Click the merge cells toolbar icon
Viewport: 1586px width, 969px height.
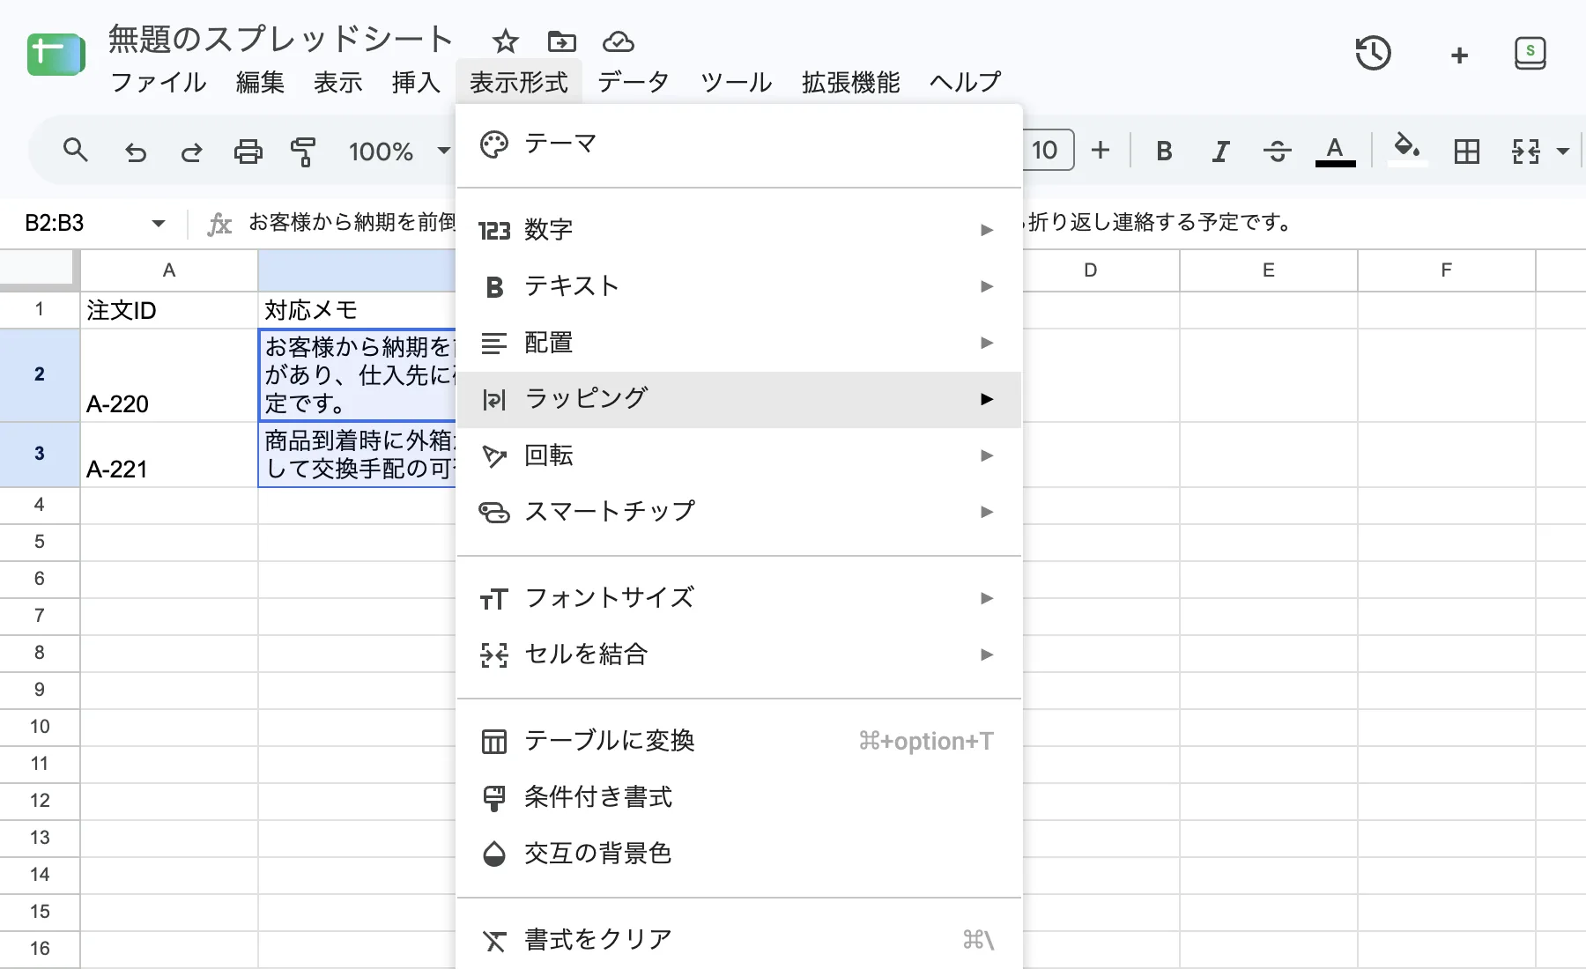(x=1526, y=152)
